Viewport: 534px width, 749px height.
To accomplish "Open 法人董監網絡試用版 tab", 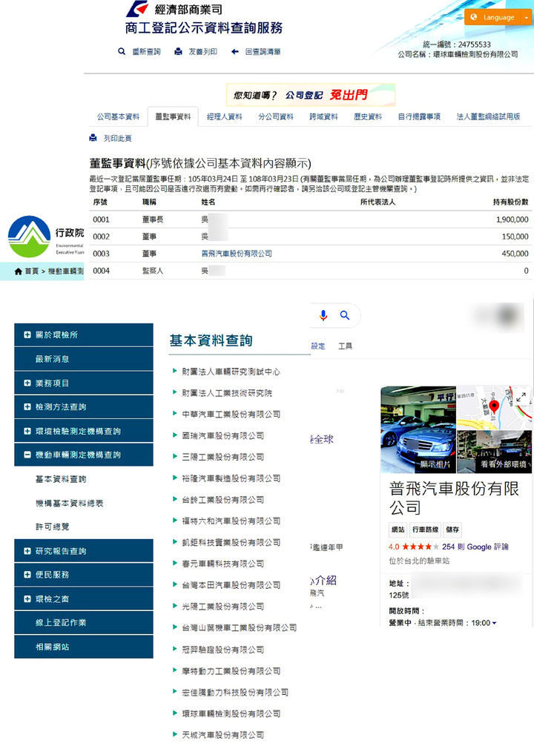I will 488,116.
